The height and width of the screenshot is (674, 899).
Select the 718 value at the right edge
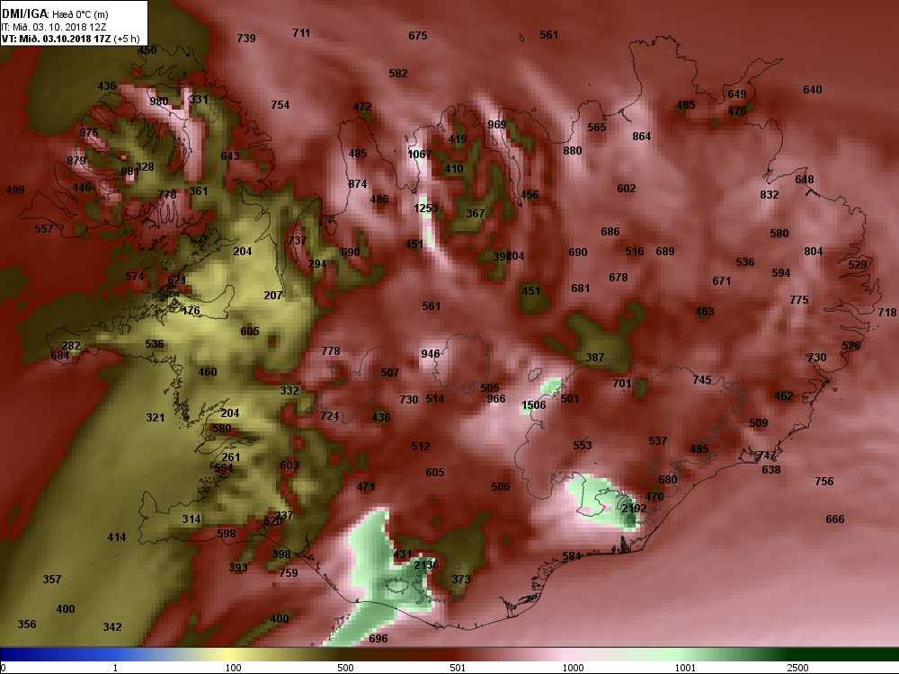coord(887,313)
